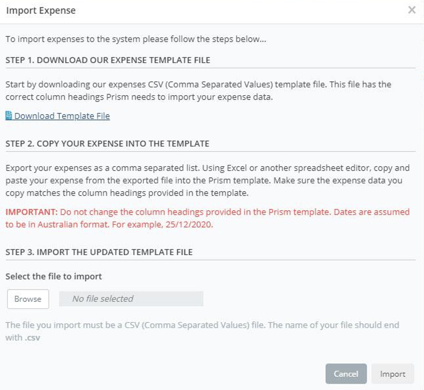Open the Download Template File link
This screenshot has width=424, height=390.
(62, 116)
